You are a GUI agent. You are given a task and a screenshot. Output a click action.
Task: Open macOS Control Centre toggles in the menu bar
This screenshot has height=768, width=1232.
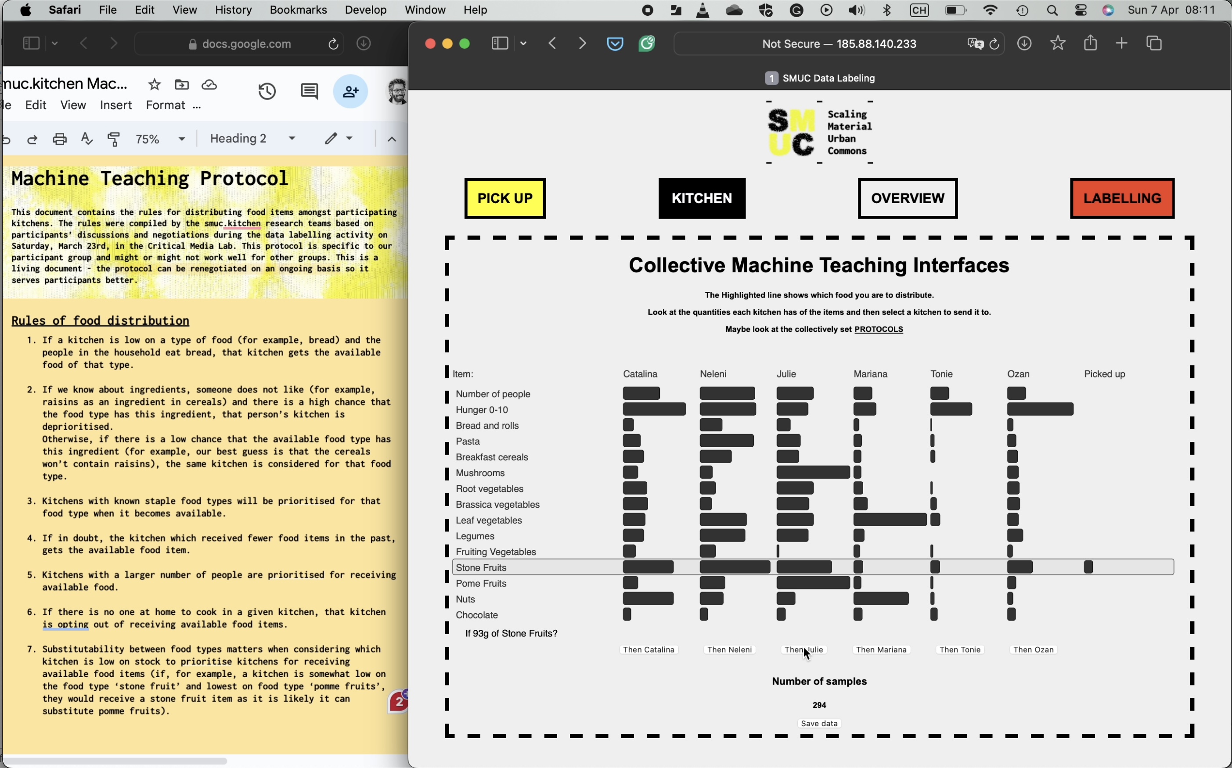point(1081,11)
